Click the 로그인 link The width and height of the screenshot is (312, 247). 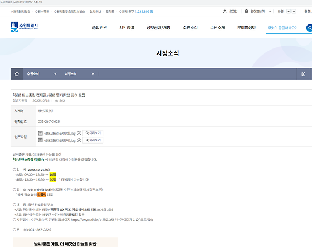pos(233,11)
